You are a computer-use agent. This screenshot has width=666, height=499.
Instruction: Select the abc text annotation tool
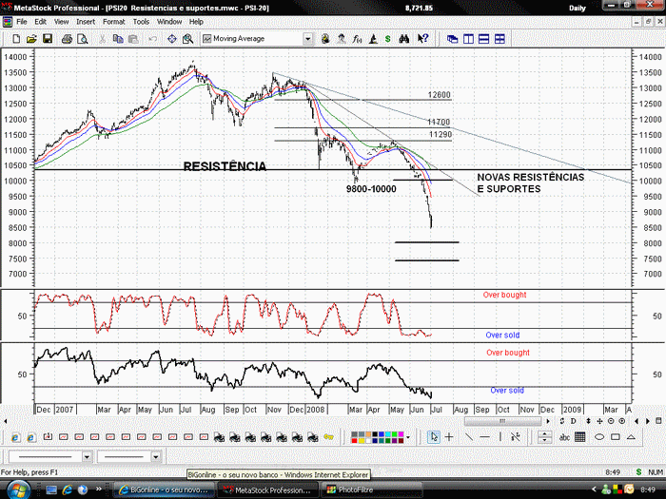coord(564,437)
